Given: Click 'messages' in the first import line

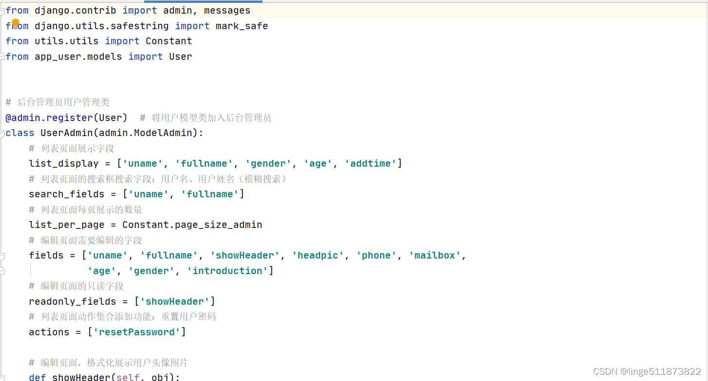Looking at the screenshot, I should [227, 10].
